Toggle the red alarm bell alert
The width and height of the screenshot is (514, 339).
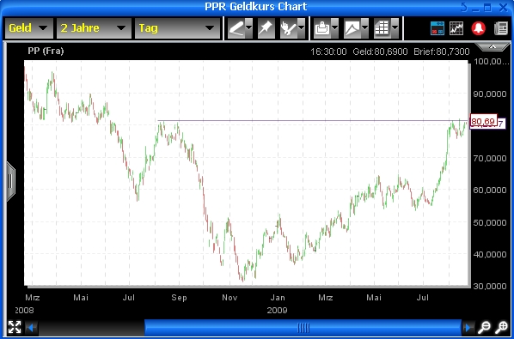click(478, 28)
